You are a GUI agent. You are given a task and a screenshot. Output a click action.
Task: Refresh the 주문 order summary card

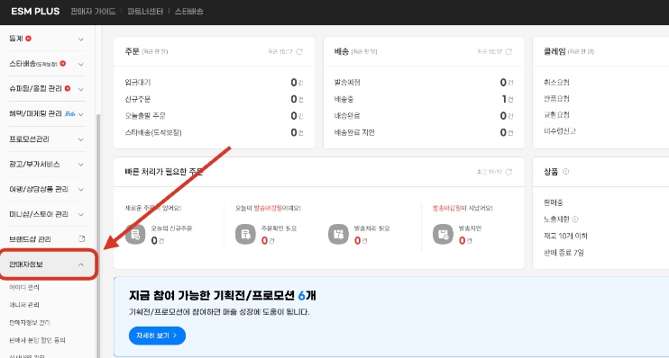click(299, 51)
